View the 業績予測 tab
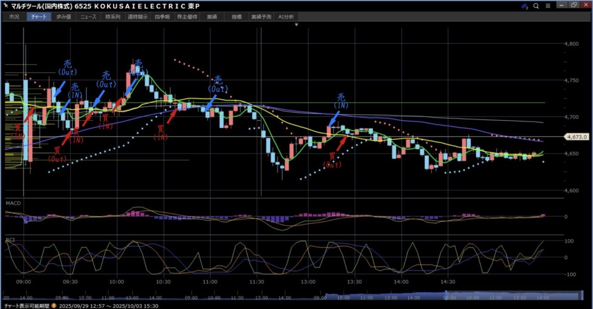 (x=262, y=17)
